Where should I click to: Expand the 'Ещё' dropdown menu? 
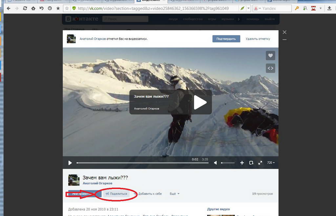(174, 194)
